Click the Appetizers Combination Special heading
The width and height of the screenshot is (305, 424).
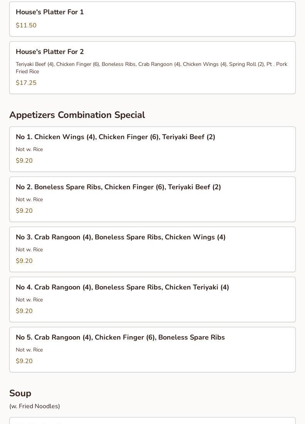tap(77, 115)
